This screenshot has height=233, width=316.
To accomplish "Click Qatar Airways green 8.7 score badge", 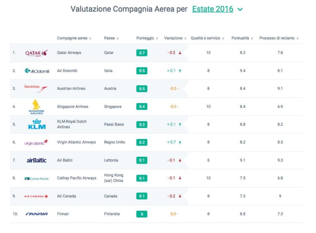I will [142, 53].
